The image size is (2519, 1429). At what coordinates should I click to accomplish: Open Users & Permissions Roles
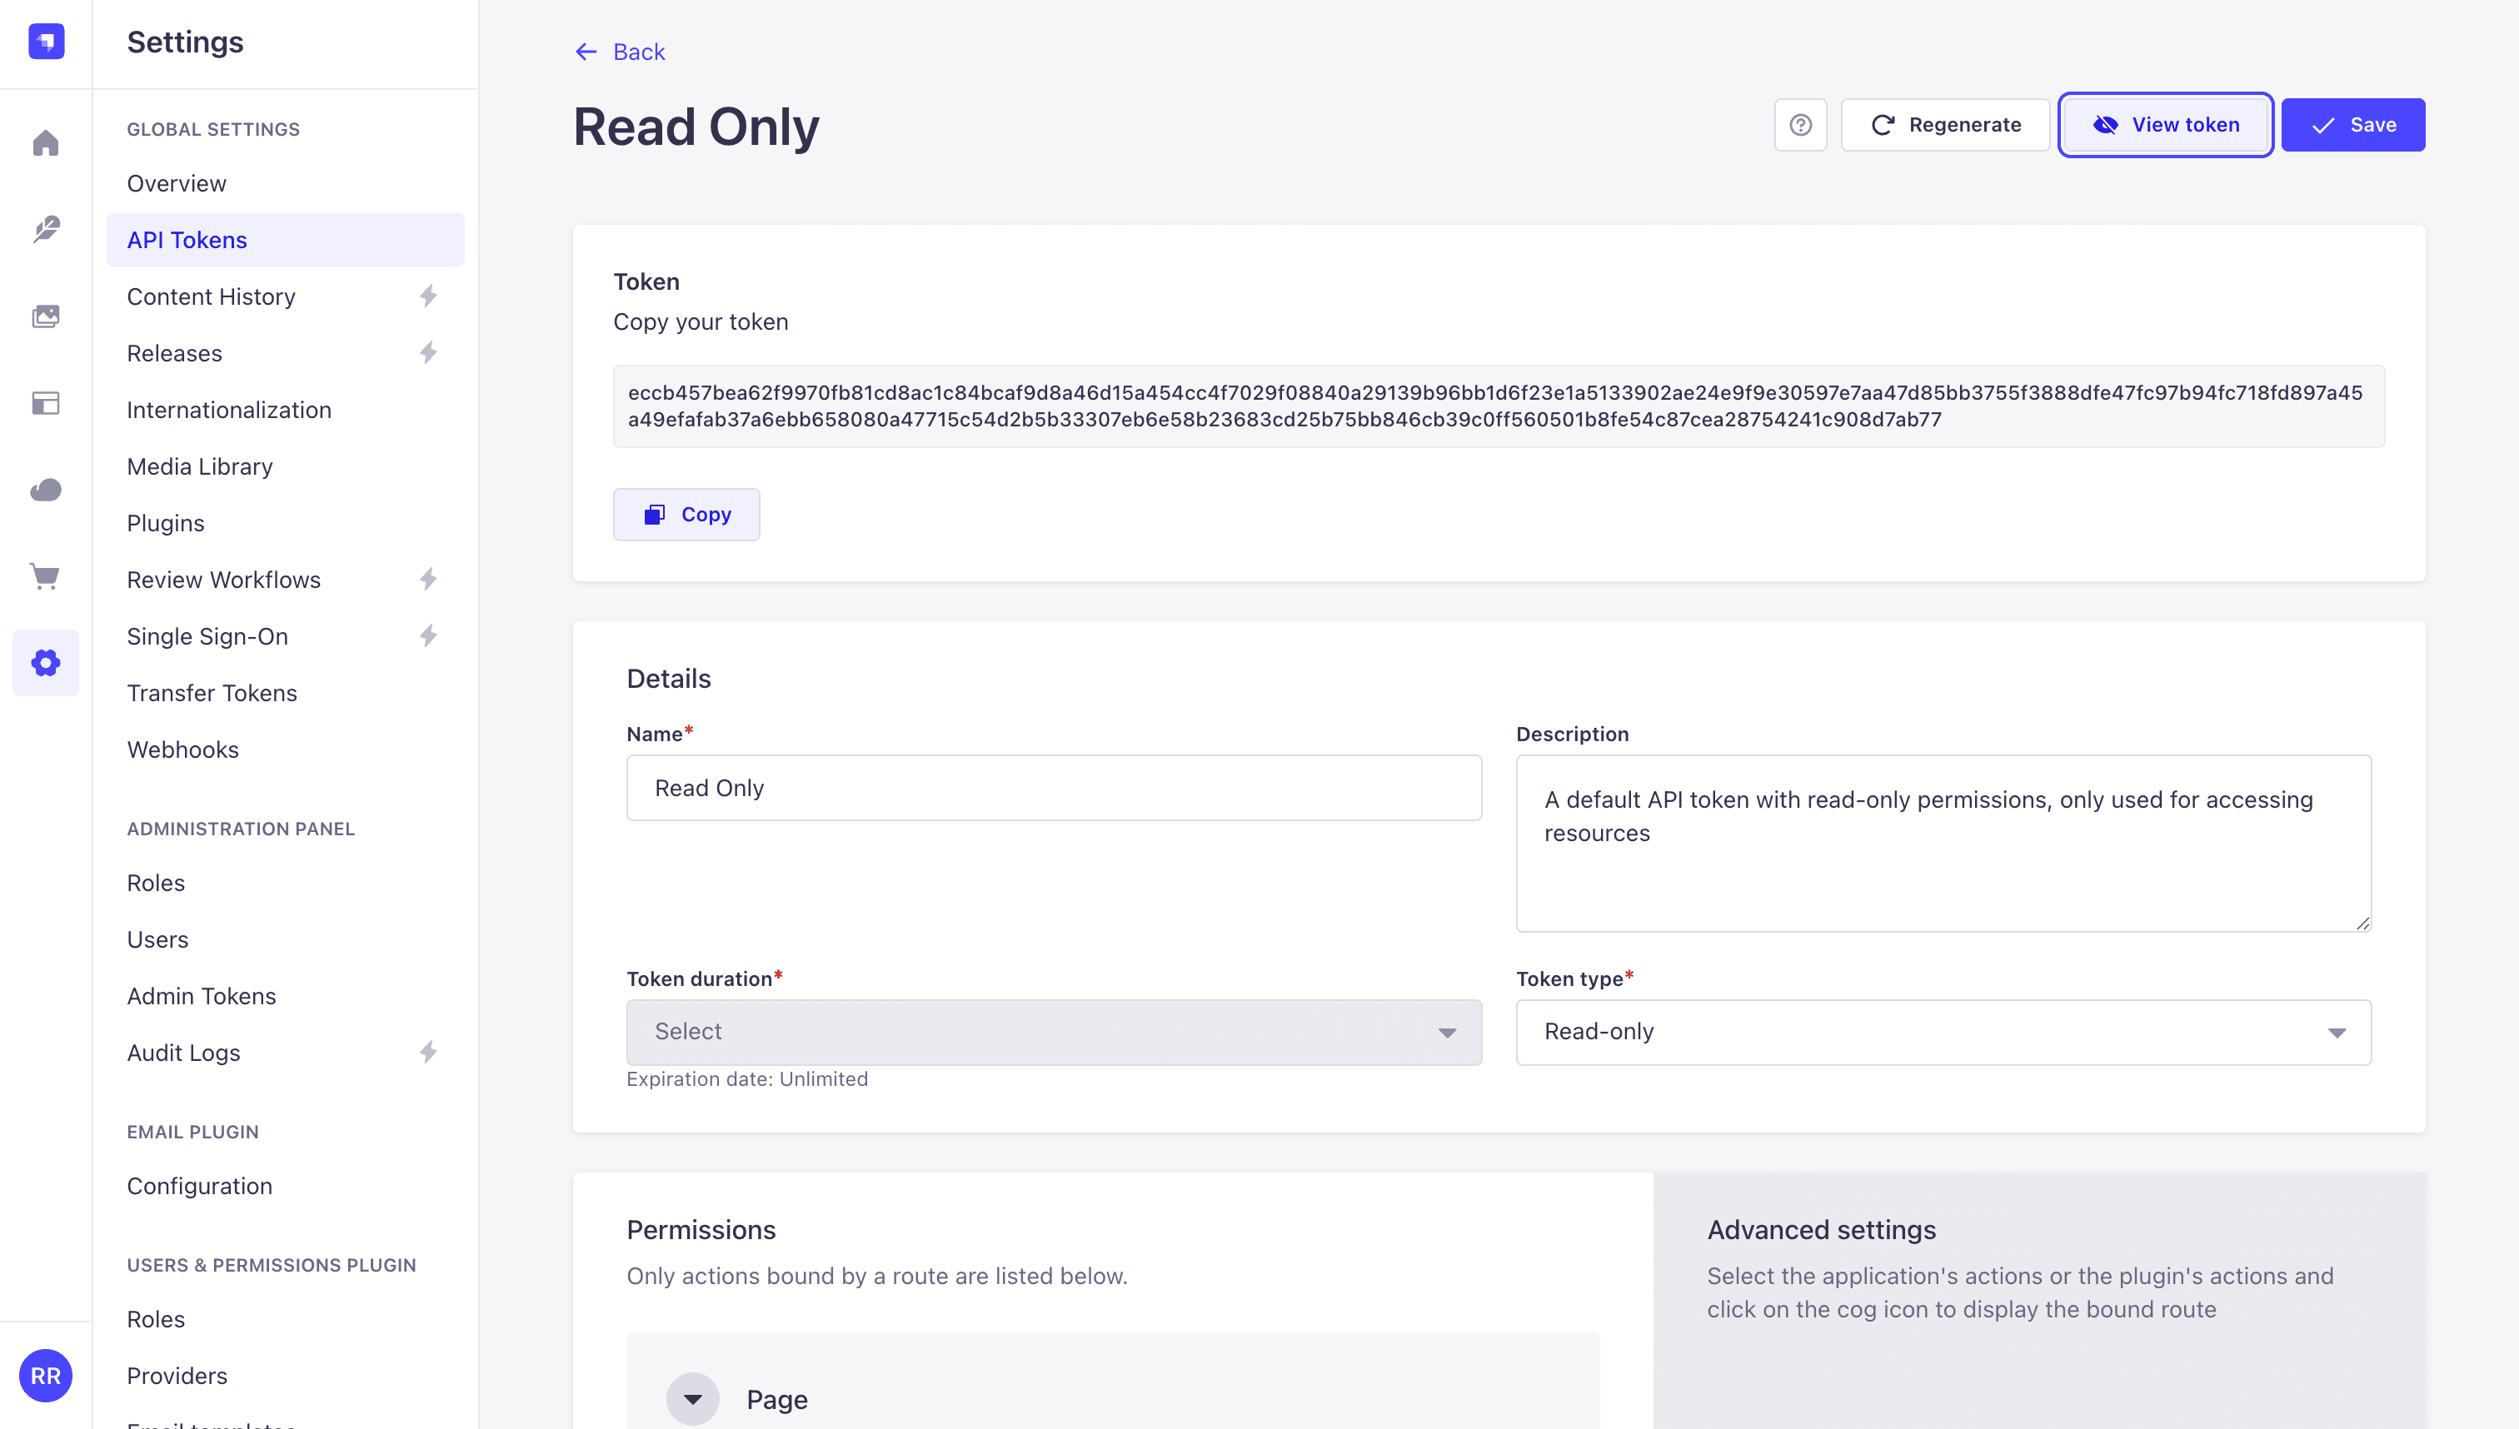click(x=285, y=1319)
